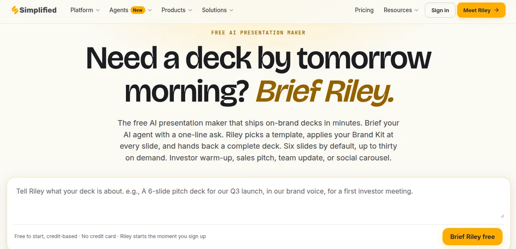Expand the Agents dropdown chevron
The image size is (516, 249).
pos(150,10)
